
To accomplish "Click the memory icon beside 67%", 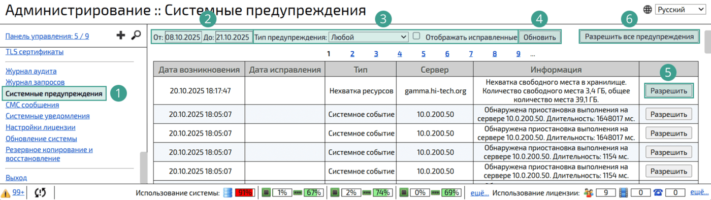I will click(298, 192).
